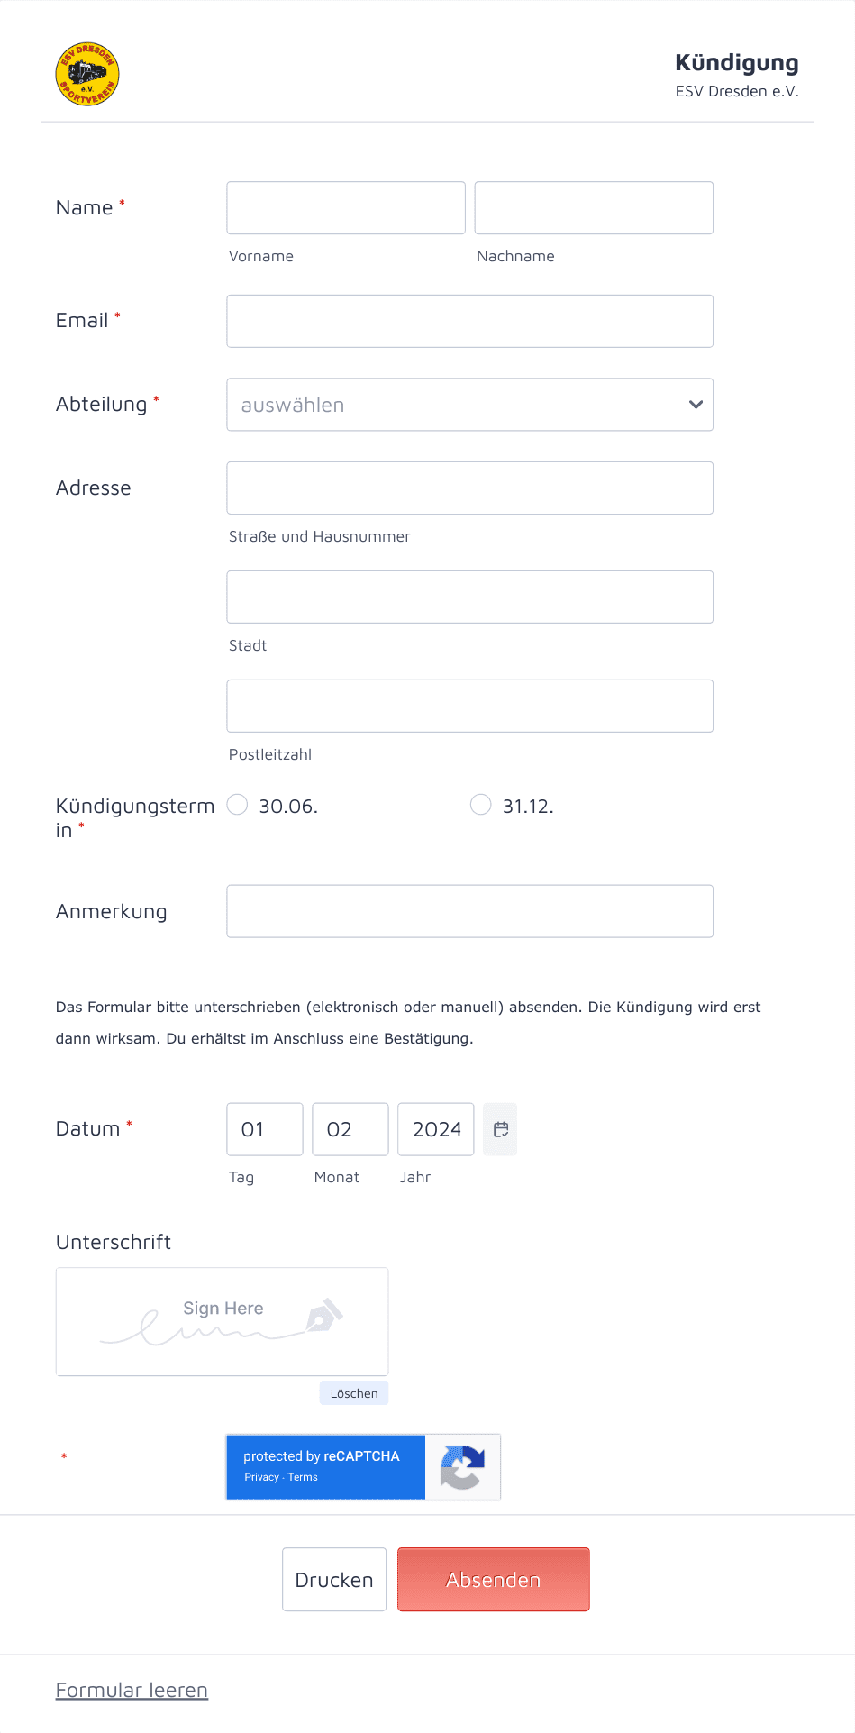Select the 31.12. Kündigungstermin option
Viewport: 855px width, 1733px height.
coord(481,805)
